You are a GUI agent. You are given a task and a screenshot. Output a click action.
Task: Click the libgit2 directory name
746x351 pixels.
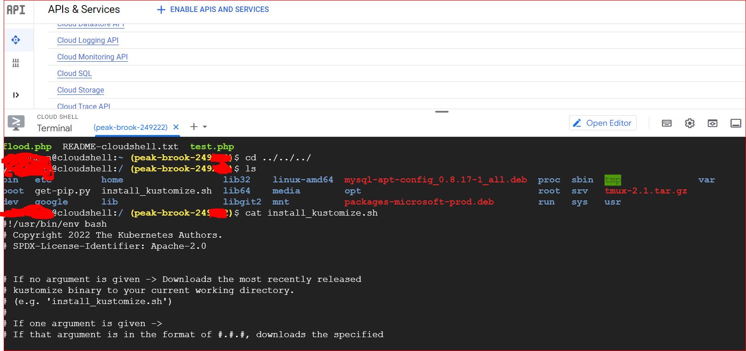(x=242, y=202)
